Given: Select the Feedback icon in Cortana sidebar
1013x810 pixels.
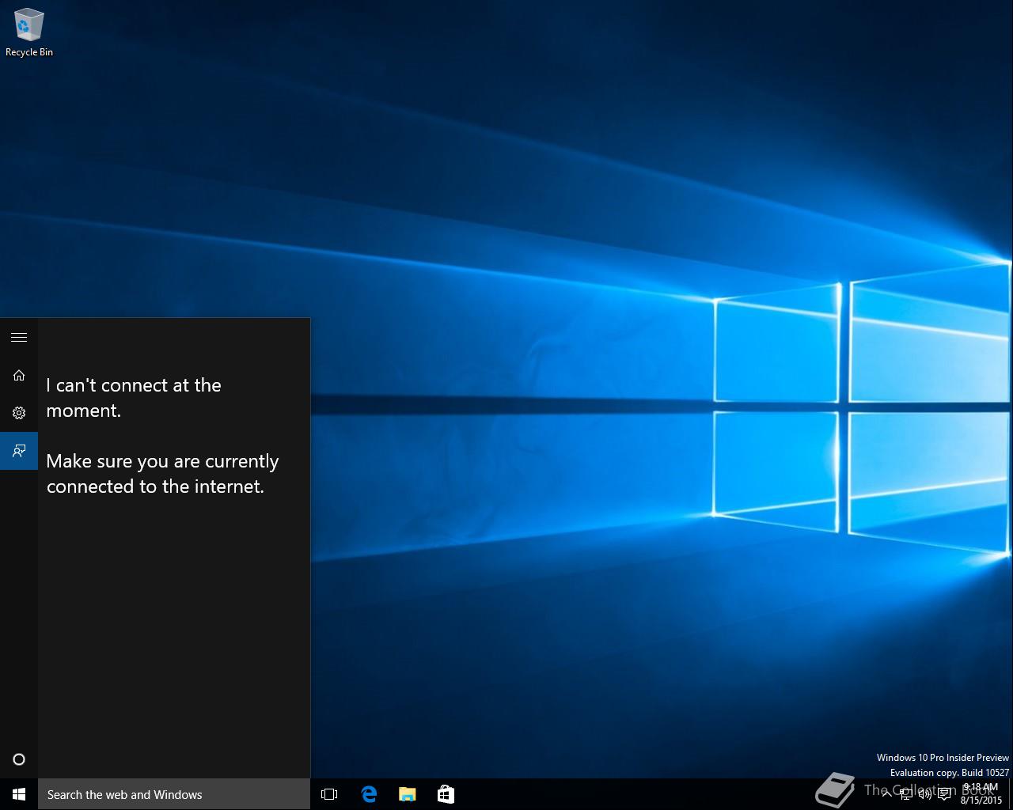Looking at the screenshot, I should click(19, 451).
